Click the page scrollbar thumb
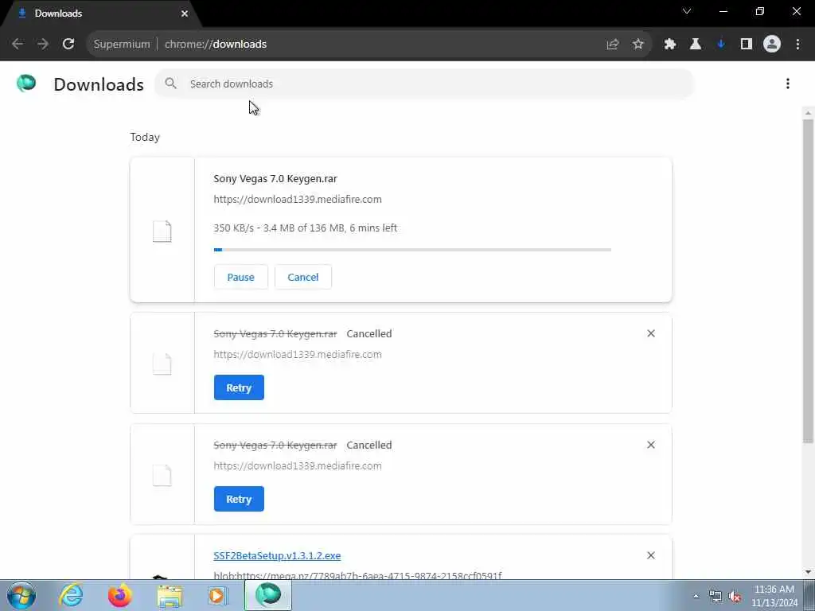 (x=808, y=281)
